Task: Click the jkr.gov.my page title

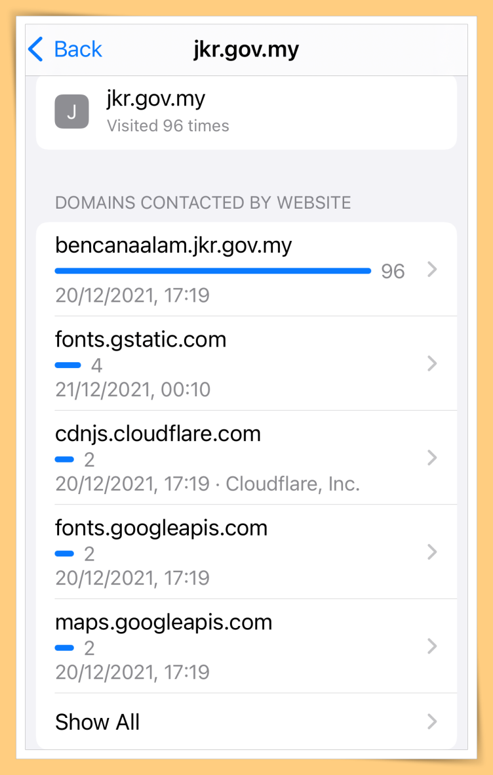Action: (246, 49)
